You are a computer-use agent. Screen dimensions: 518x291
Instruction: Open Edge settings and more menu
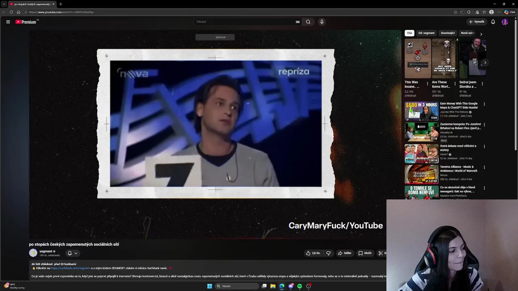pos(499,12)
